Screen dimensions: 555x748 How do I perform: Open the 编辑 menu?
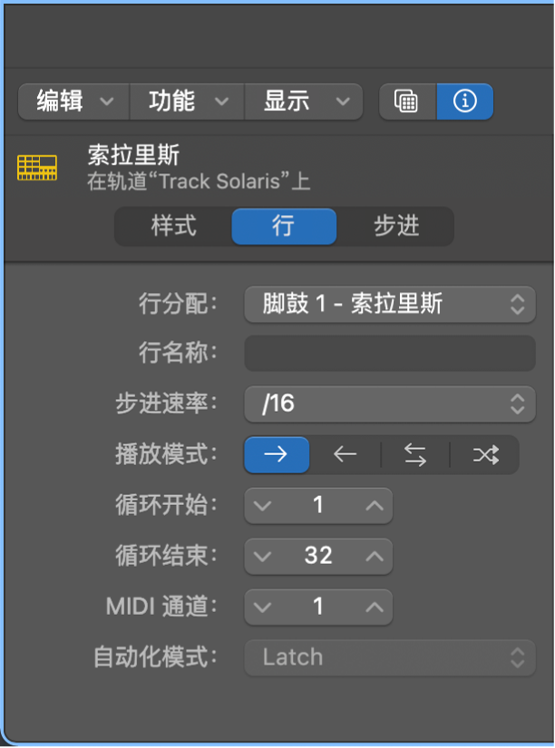[74, 102]
